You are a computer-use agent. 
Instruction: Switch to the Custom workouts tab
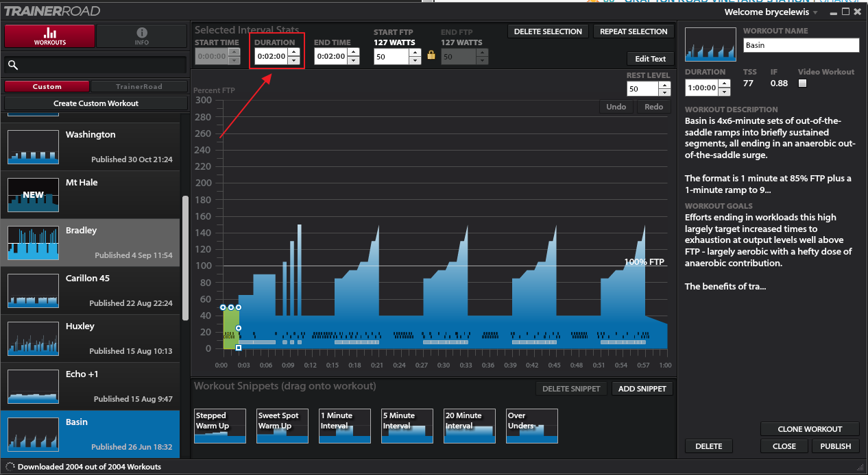click(x=47, y=87)
